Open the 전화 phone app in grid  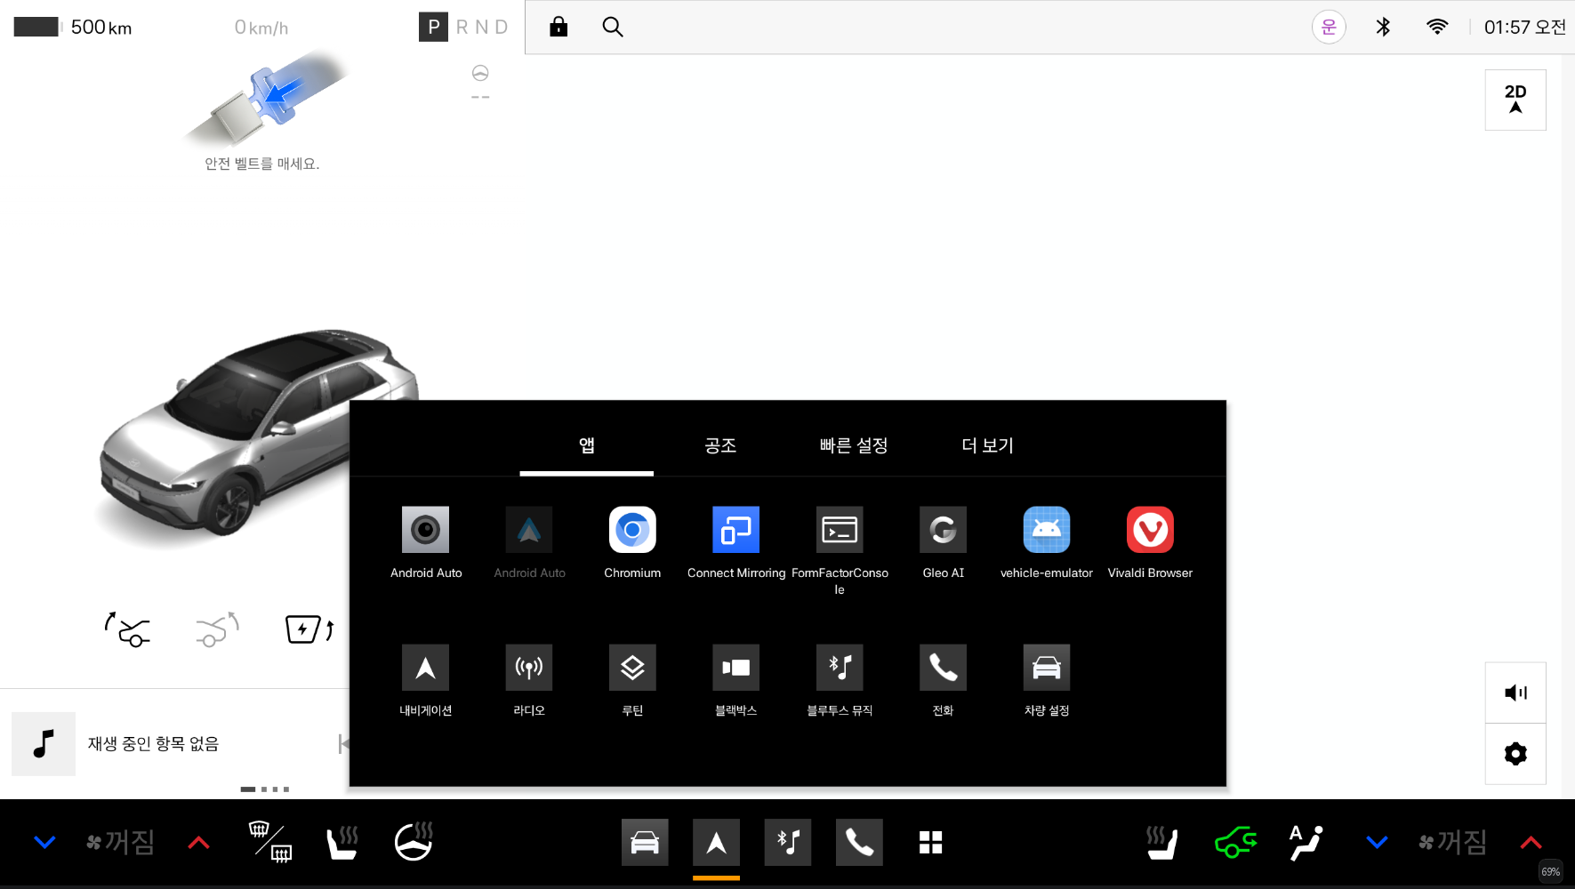click(943, 668)
